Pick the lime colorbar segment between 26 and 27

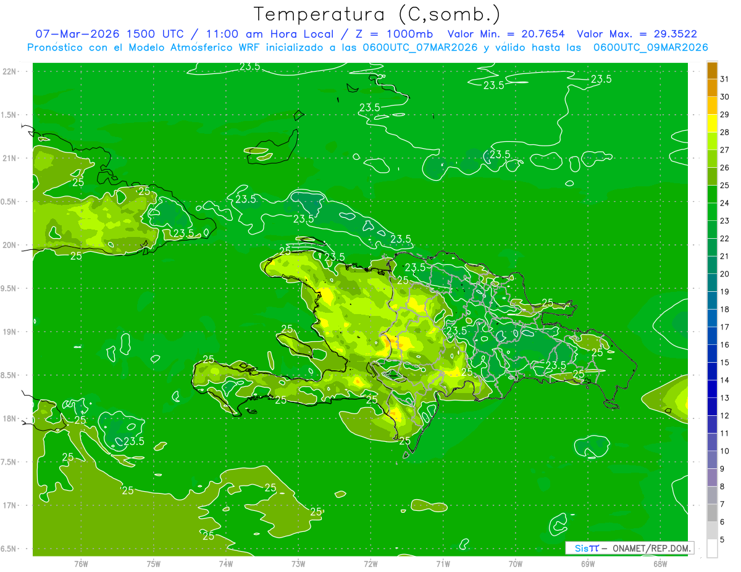[x=712, y=159]
